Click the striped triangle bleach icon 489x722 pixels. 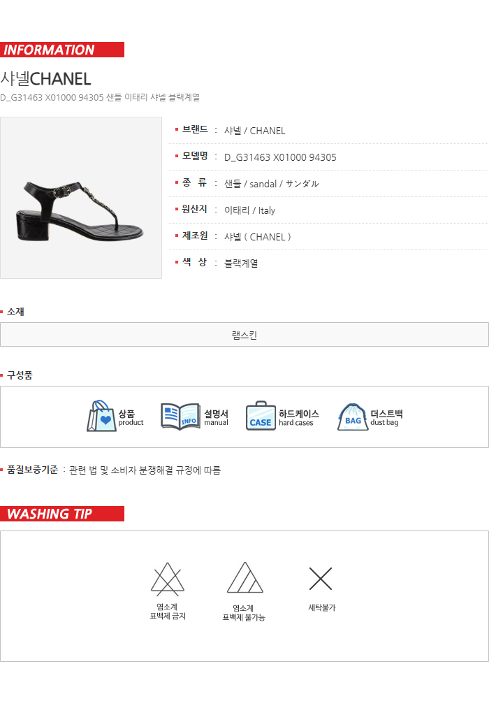245,577
